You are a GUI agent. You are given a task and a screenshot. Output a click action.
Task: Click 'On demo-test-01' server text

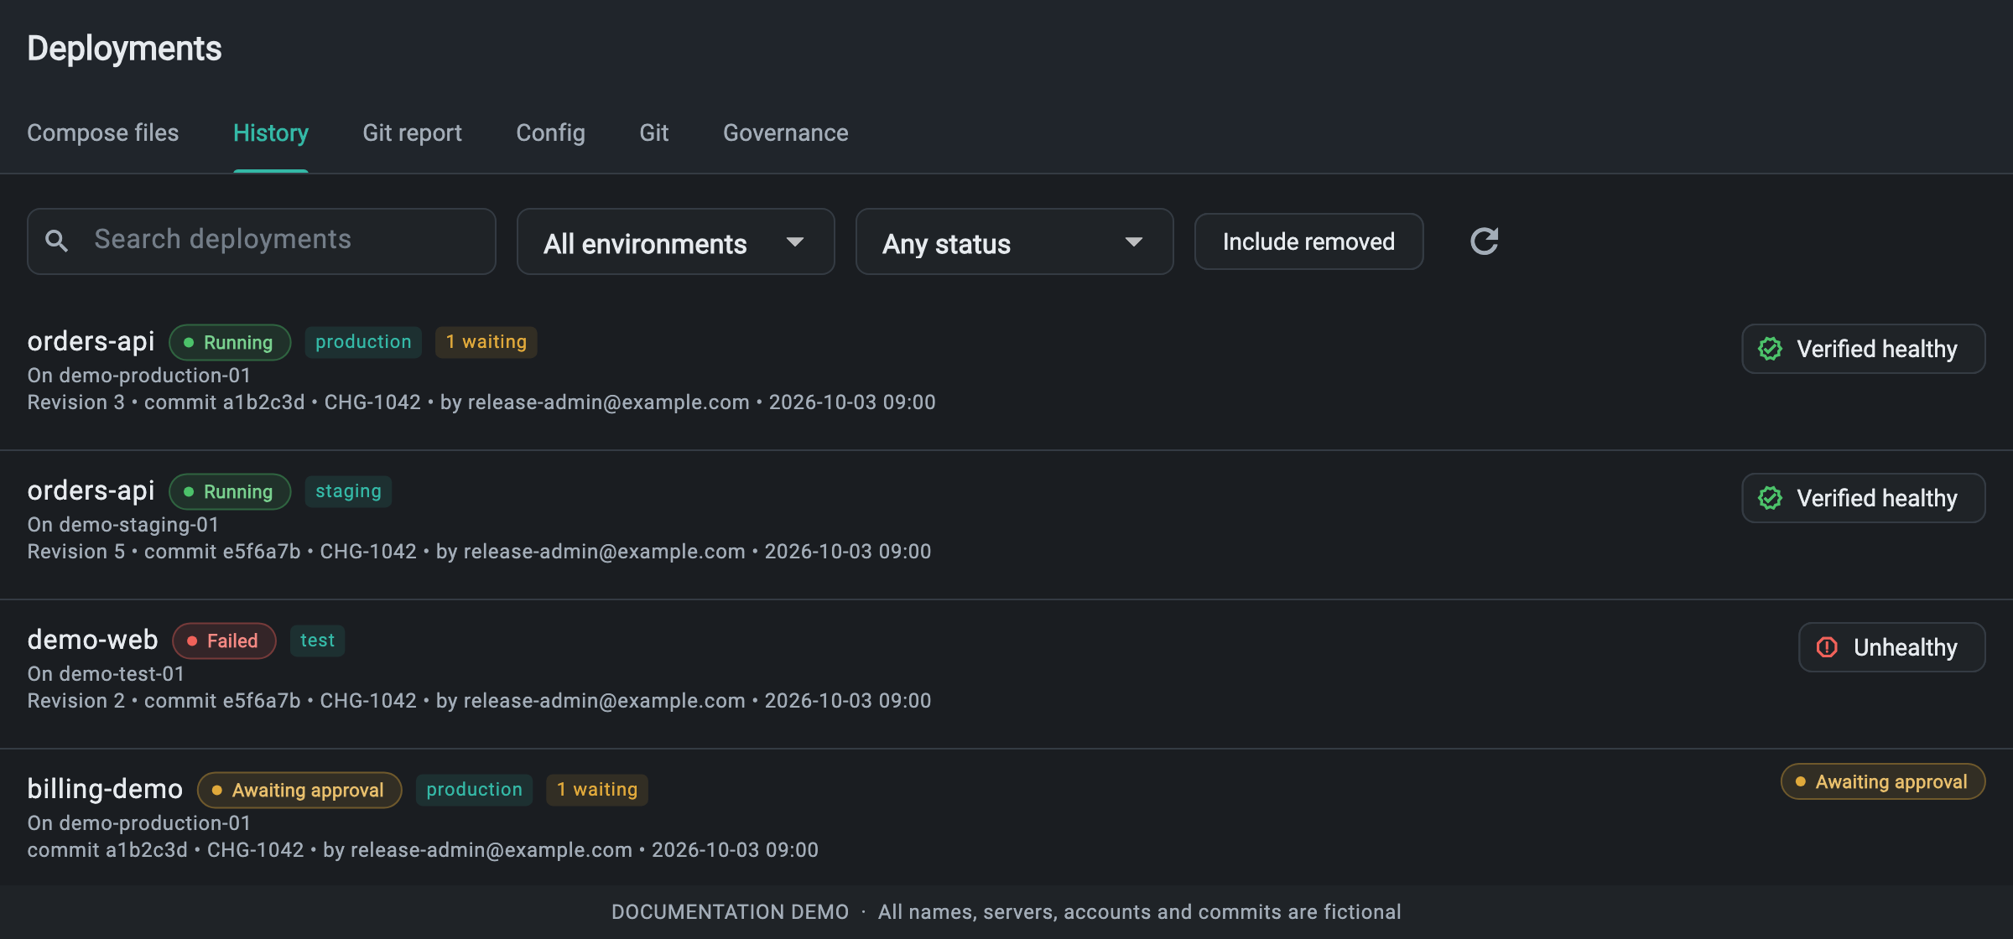pos(106,674)
